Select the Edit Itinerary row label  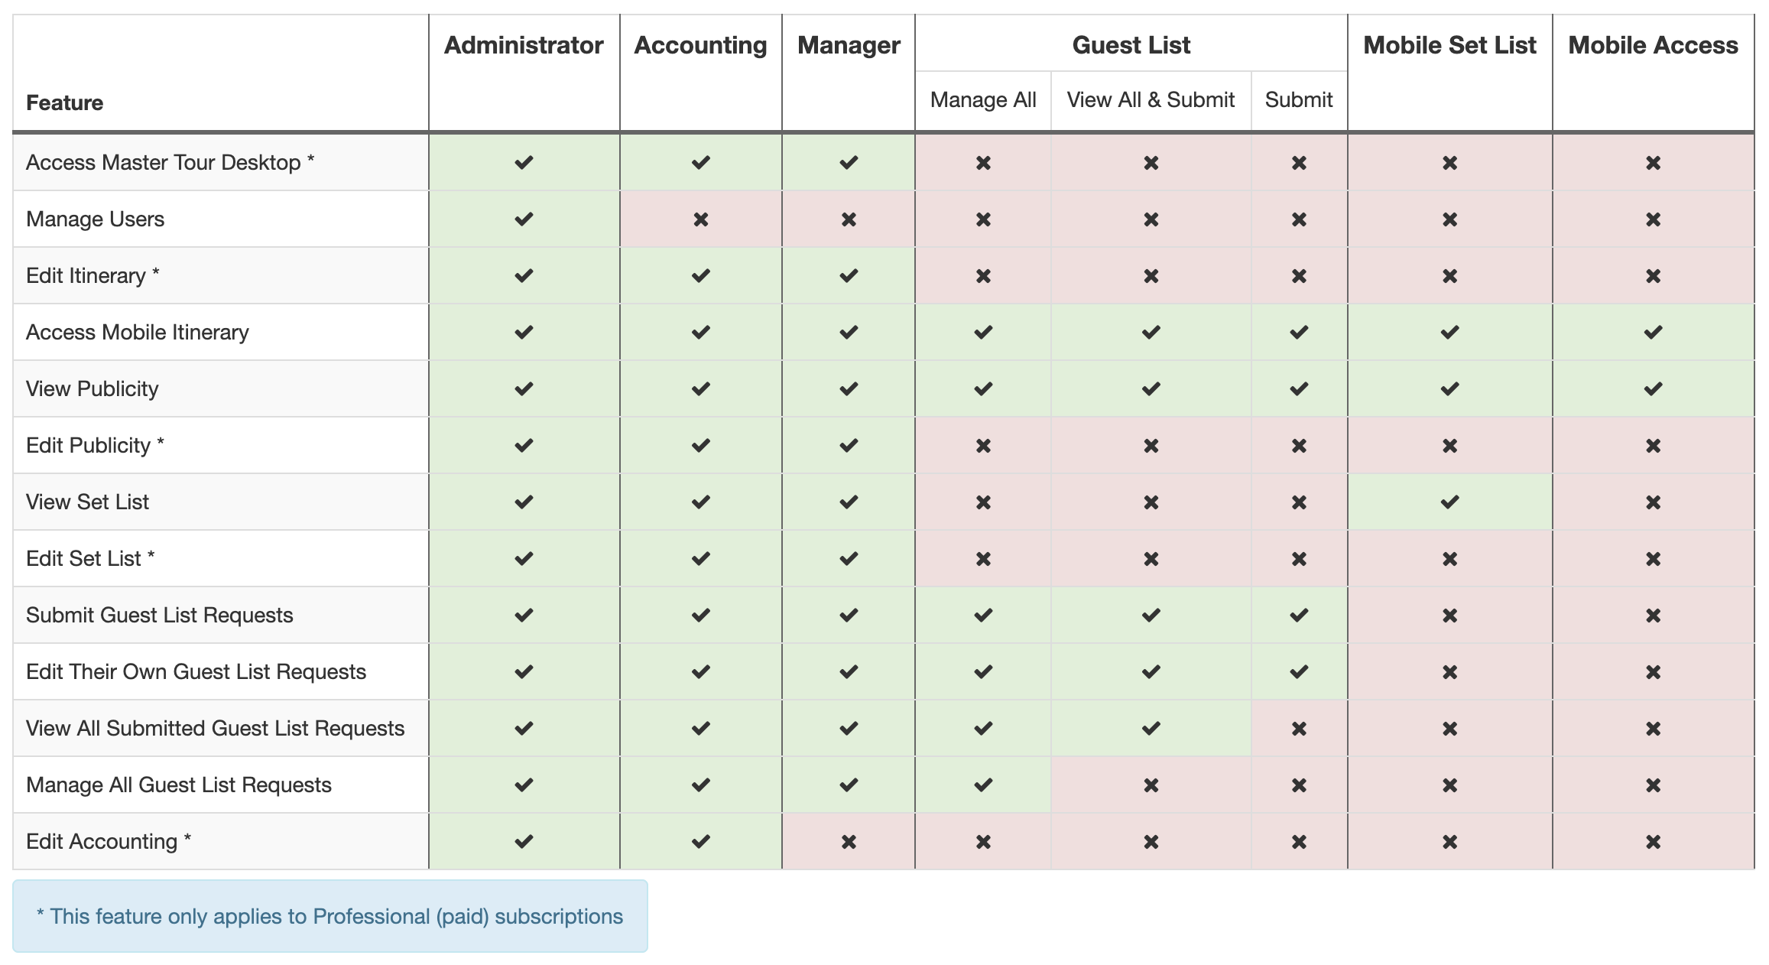tap(93, 275)
